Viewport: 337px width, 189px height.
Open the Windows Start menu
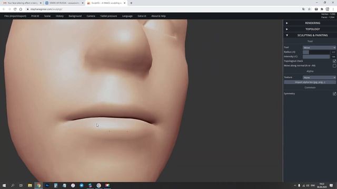(4, 185)
